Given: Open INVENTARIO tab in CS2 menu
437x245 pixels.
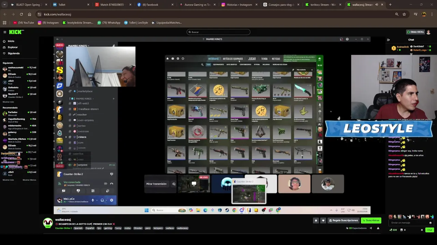Looking at the screenshot, I should click(x=213, y=59).
